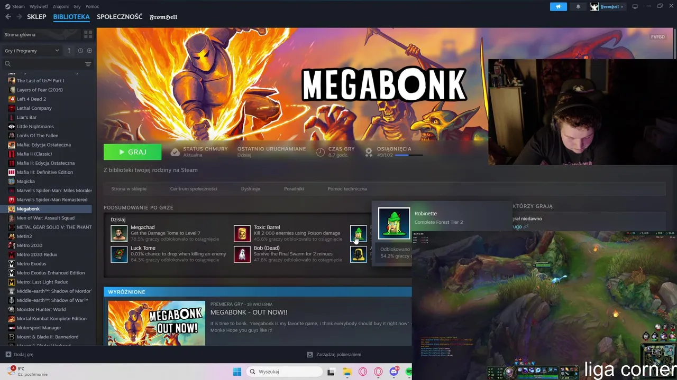The height and width of the screenshot is (380, 677).
Task: Open the Megachad achievement icon
Action: click(119, 233)
